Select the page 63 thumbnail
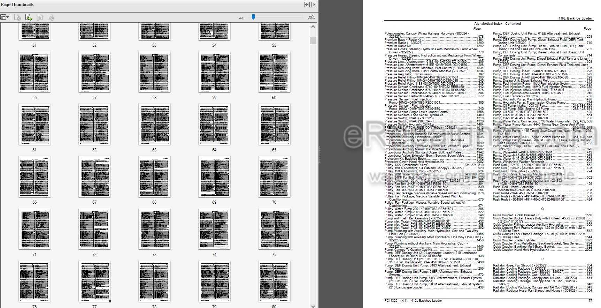Screen dimensions: 601x308 point(154,125)
